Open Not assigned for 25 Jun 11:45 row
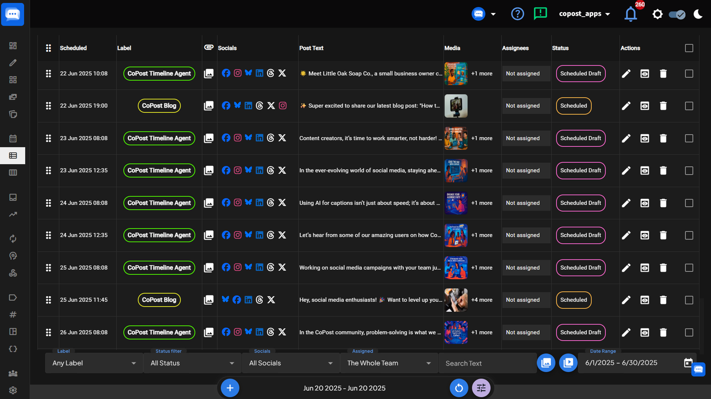This screenshot has width=711, height=399. coord(526,300)
